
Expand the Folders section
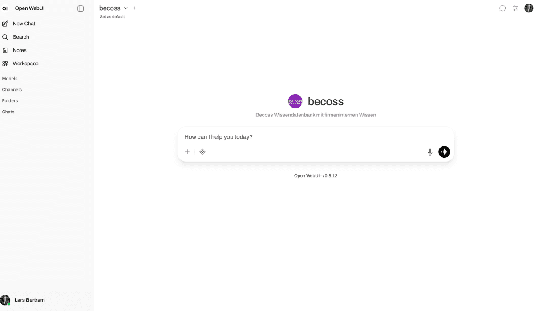10,101
